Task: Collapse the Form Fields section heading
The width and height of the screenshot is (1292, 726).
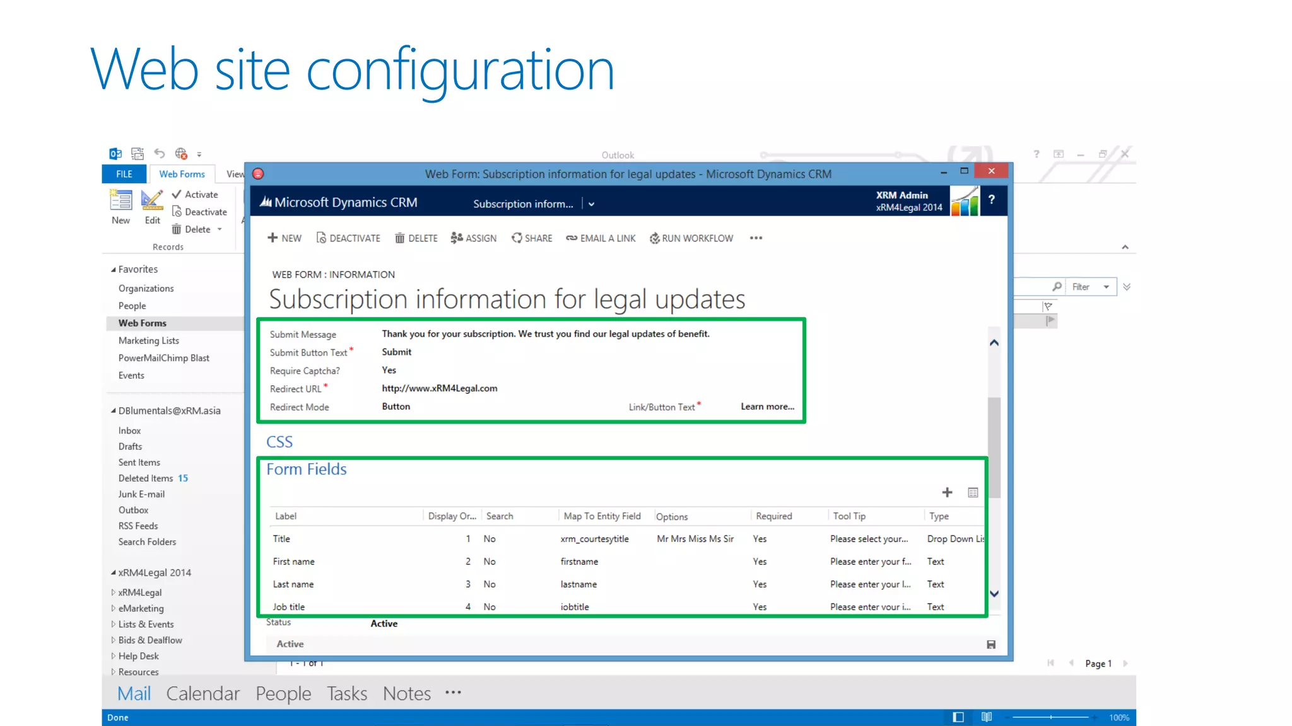Action: point(307,470)
